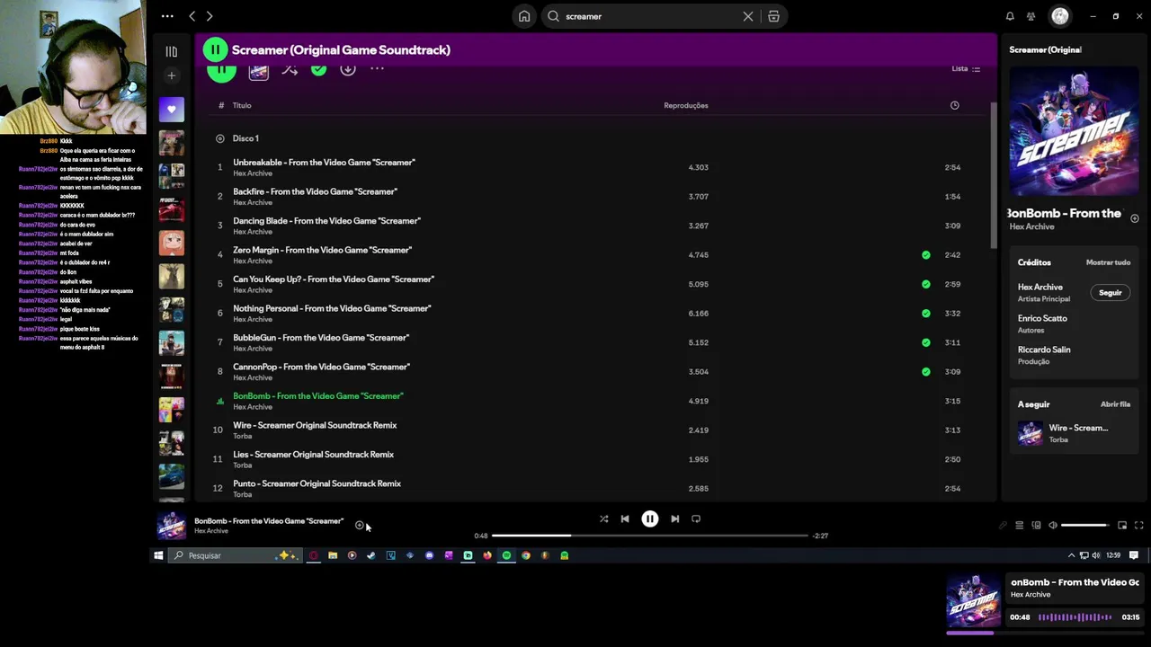Image resolution: width=1151 pixels, height=647 pixels.
Task: Enable shuffle in the album action row
Action: (x=290, y=69)
